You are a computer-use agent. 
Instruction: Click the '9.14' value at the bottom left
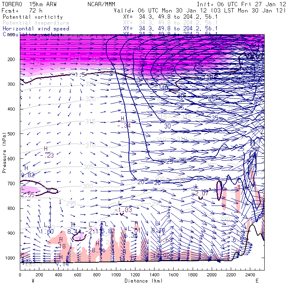click(x=62, y=264)
